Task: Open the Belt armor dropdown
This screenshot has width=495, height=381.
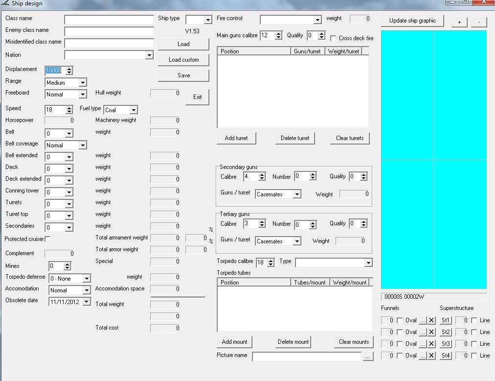Action: coord(69,133)
